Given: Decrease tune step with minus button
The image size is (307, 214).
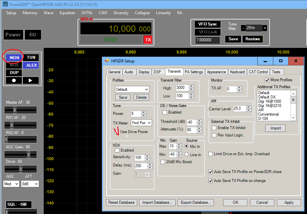Looking at the screenshot, I should click(243, 28).
